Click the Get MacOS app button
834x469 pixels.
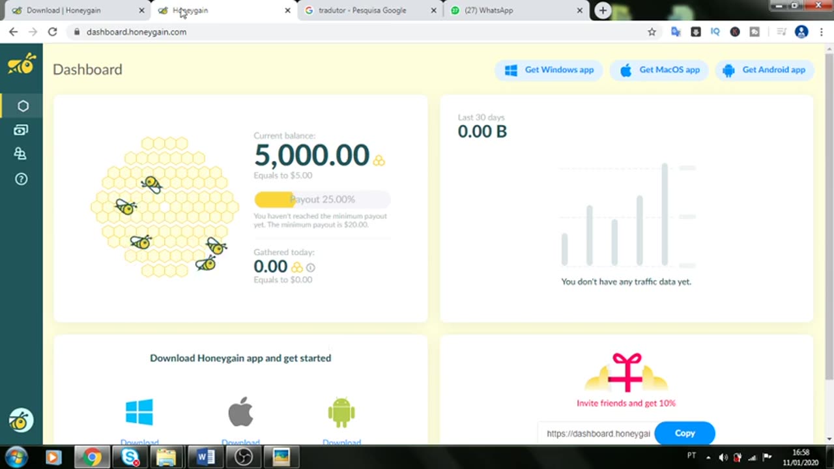pos(659,70)
